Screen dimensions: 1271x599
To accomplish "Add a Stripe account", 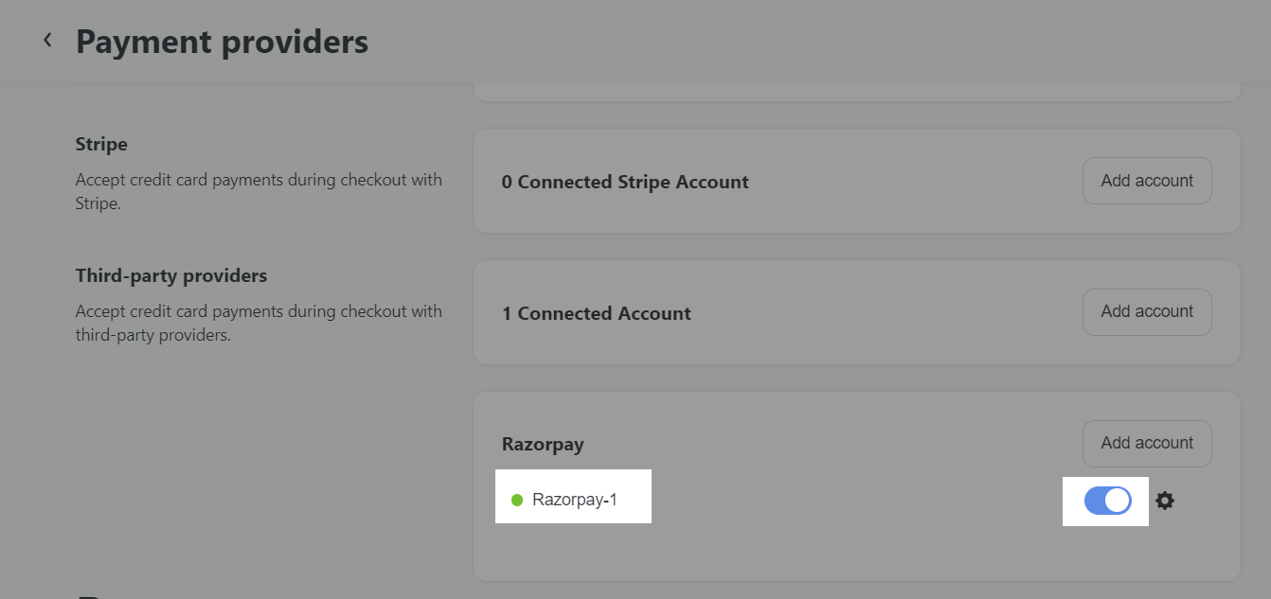I will pos(1147,181).
